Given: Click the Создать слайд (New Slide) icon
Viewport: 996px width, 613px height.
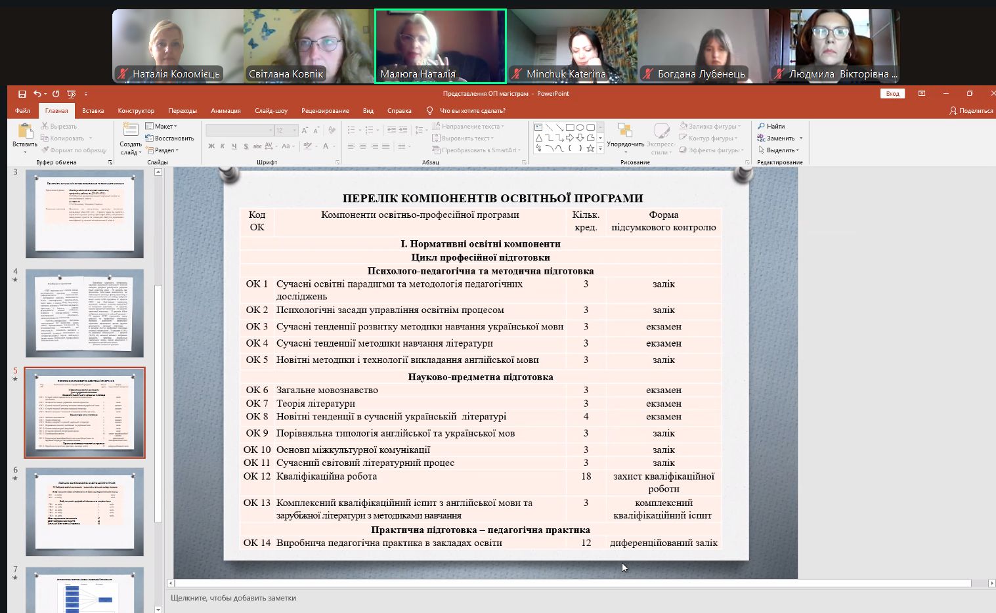Looking at the screenshot, I should tap(130, 135).
